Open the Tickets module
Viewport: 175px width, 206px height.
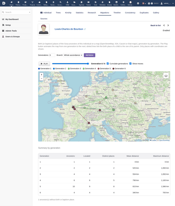click(89, 3)
